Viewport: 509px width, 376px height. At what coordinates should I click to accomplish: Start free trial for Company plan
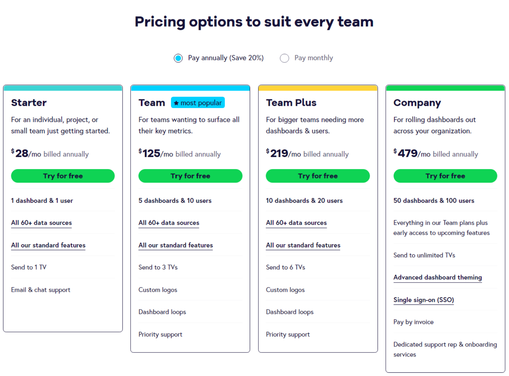[445, 176]
